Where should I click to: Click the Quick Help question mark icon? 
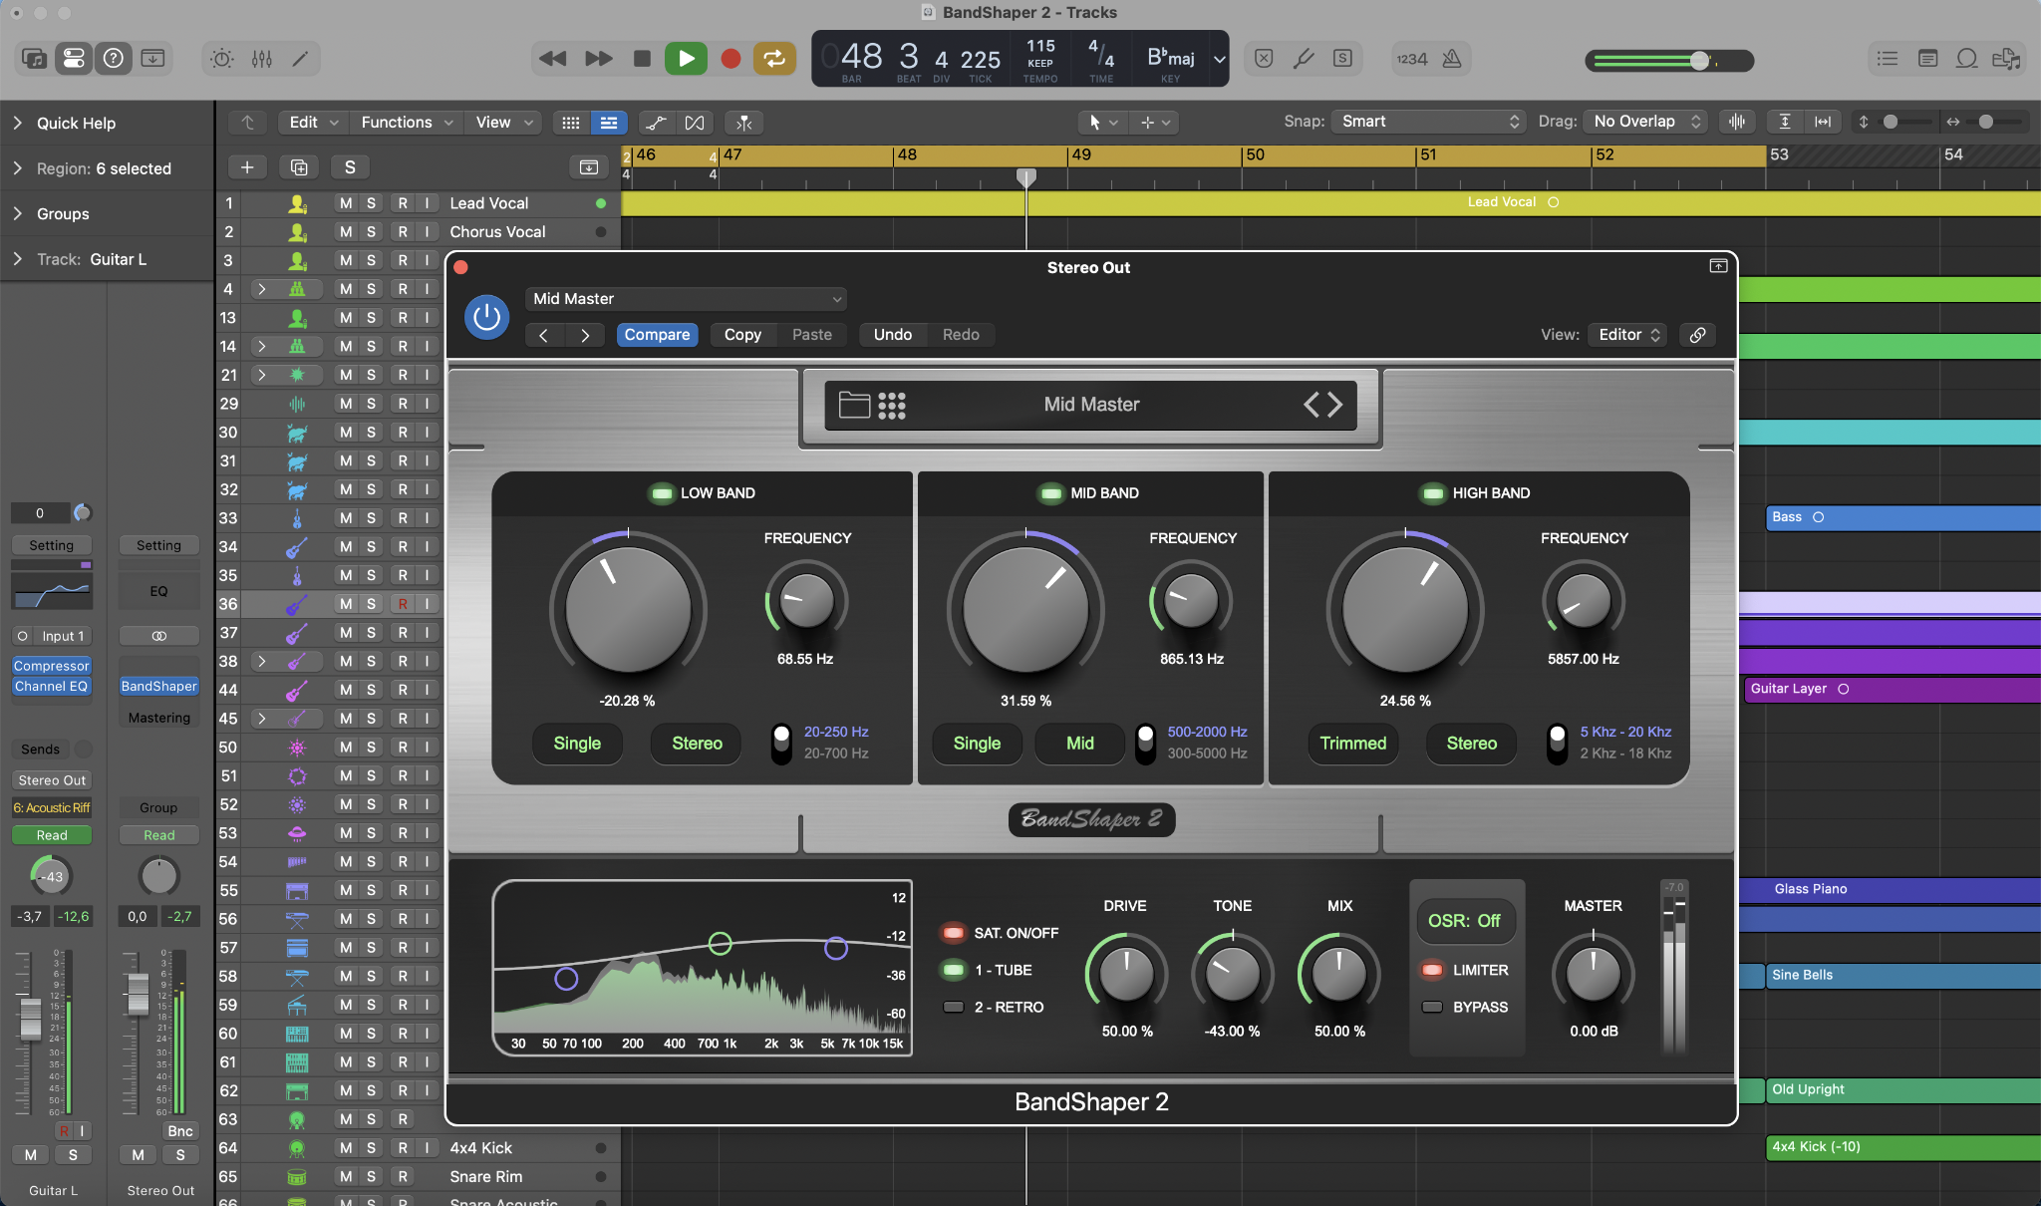[x=114, y=59]
